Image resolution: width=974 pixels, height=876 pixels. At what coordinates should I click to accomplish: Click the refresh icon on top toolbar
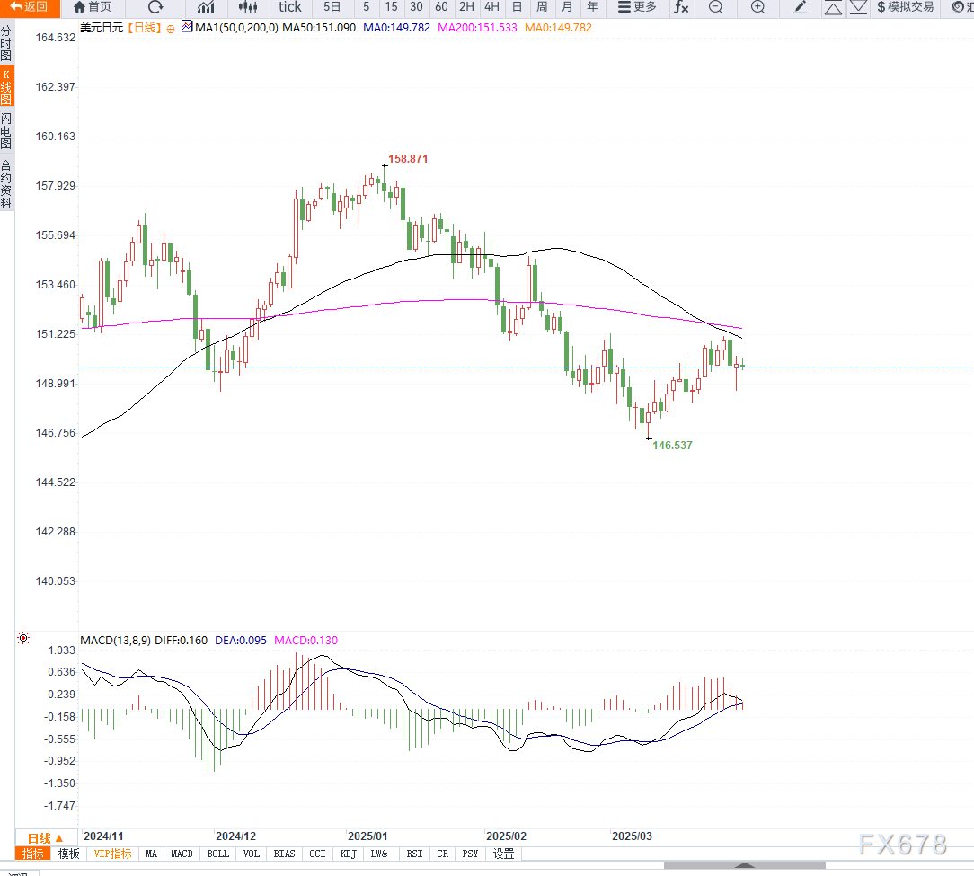click(x=155, y=8)
